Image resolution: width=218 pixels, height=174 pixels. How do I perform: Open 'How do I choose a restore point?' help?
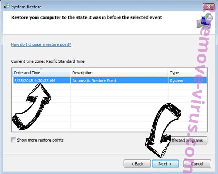coord(41,44)
